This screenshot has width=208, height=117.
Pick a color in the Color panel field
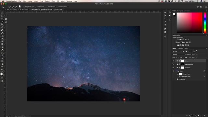click(x=189, y=23)
